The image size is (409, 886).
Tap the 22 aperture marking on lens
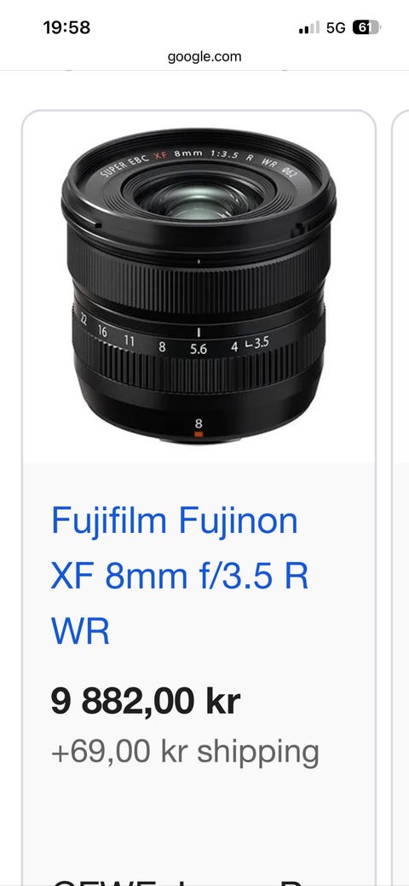[84, 321]
